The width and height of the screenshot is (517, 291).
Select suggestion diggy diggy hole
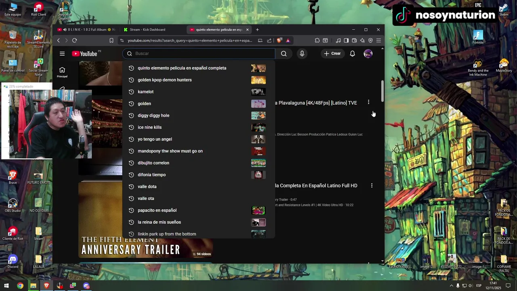(x=198, y=115)
